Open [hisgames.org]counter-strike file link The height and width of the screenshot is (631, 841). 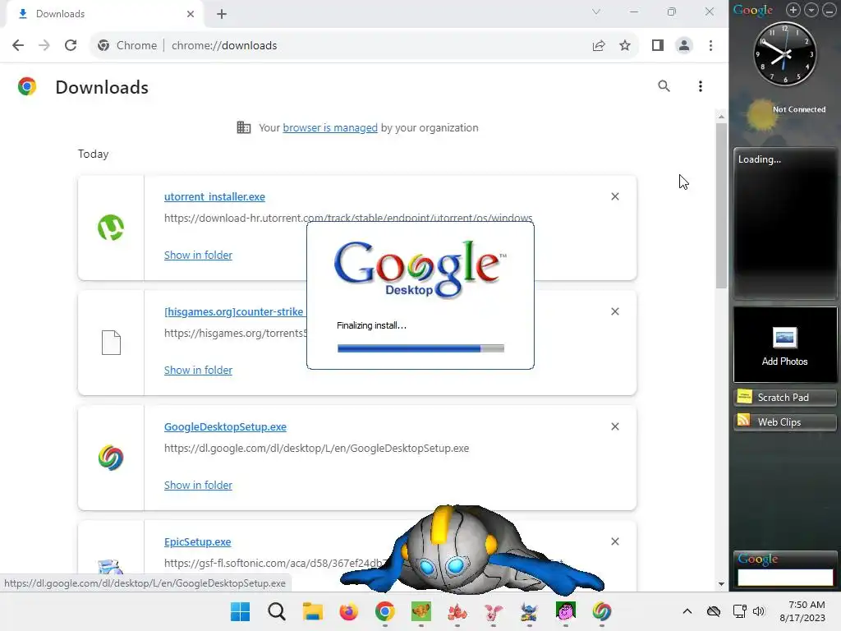(x=234, y=311)
